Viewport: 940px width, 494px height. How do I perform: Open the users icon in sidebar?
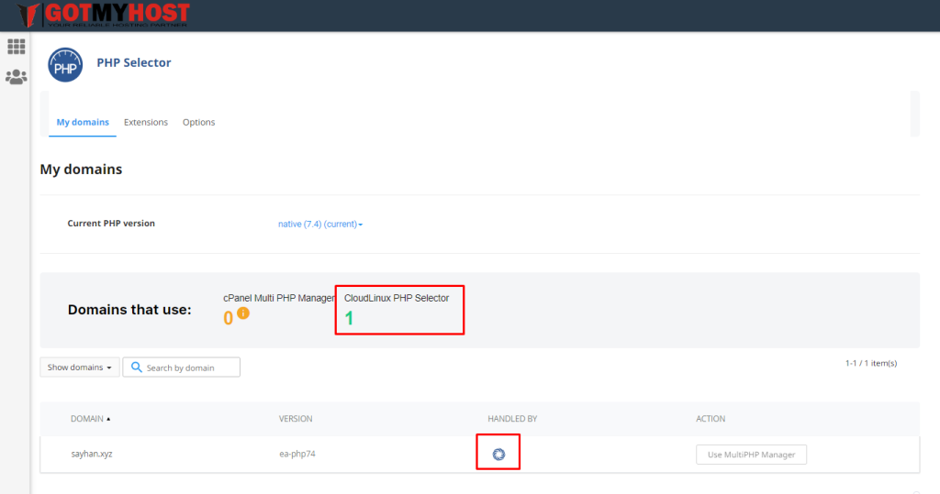coord(16,77)
